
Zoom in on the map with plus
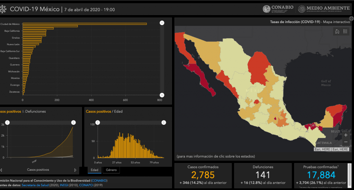pyautogui.click(x=346, y=135)
